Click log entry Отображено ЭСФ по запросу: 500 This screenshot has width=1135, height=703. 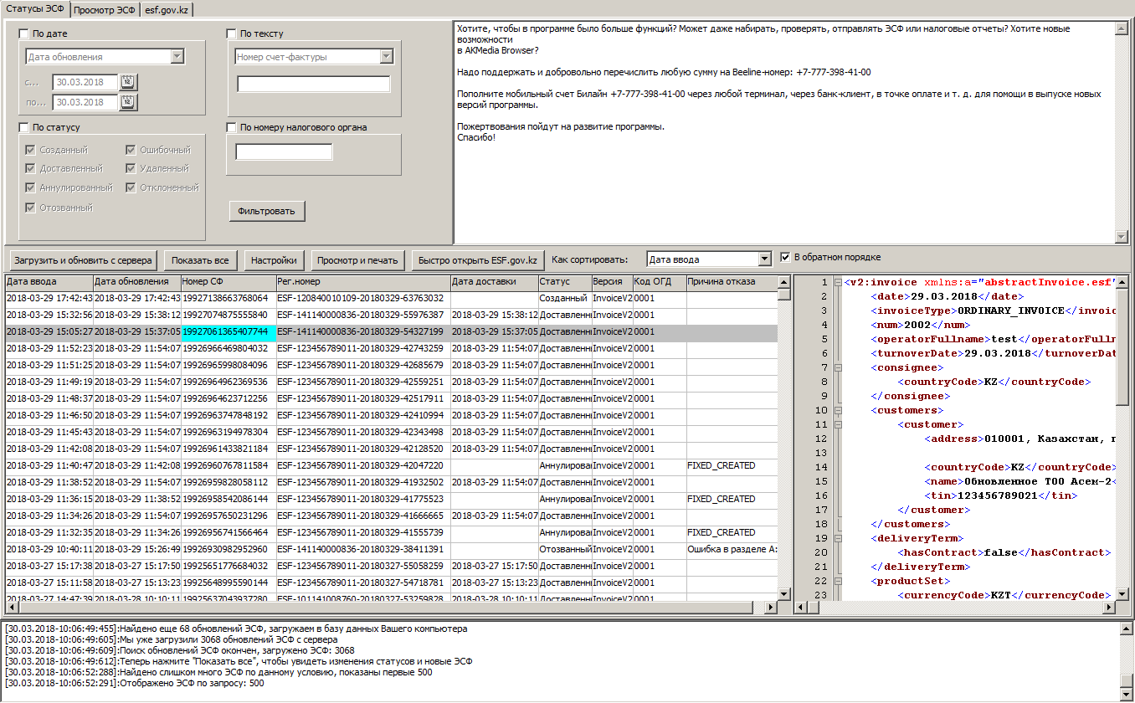click(x=134, y=683)
